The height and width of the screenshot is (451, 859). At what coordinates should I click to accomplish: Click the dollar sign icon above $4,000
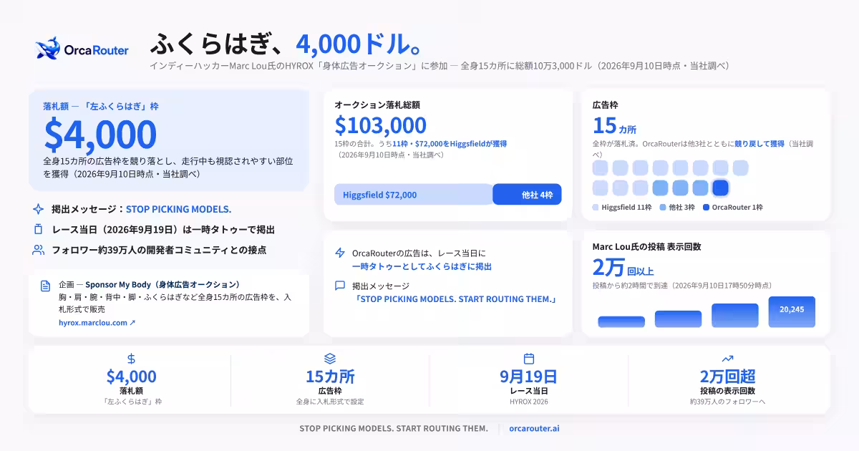(x=131, y=359)
